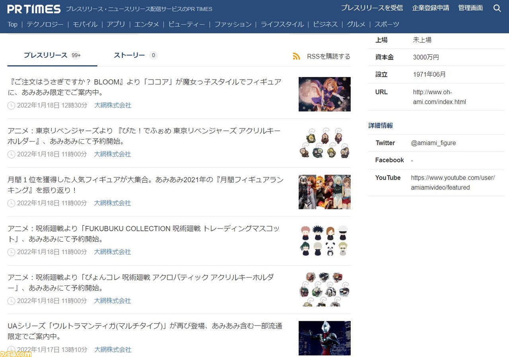Open FUKUBUKU COLLECTION 呪術廻戦 article
Viewport: 509px width, 357px height.
pyautogui.click(x=144, y=234)
